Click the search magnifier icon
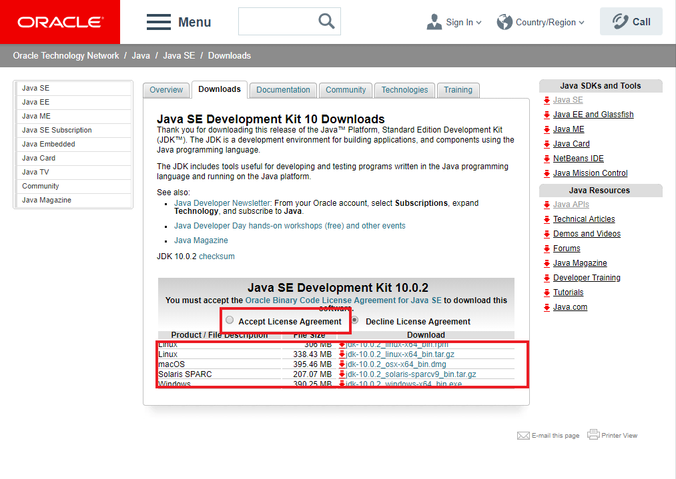 326,21
